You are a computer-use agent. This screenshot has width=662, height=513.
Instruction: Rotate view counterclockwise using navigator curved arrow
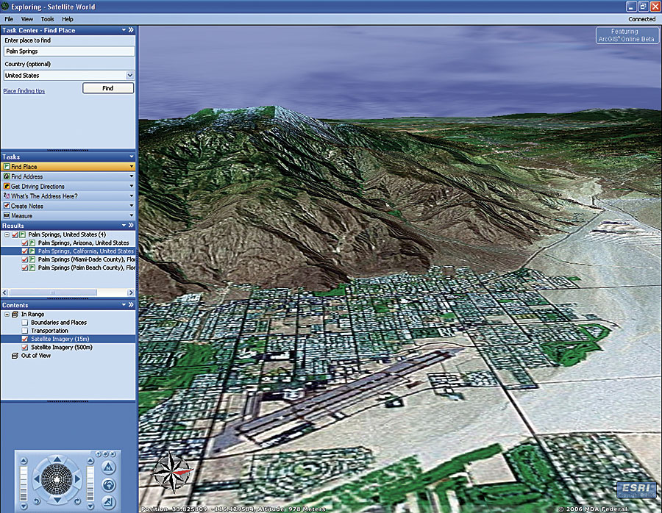coord(36,501)
